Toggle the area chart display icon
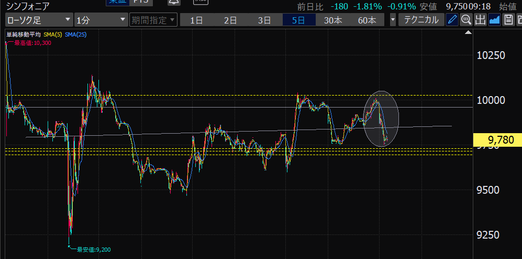Screen dimensions: 522x259 494,20
